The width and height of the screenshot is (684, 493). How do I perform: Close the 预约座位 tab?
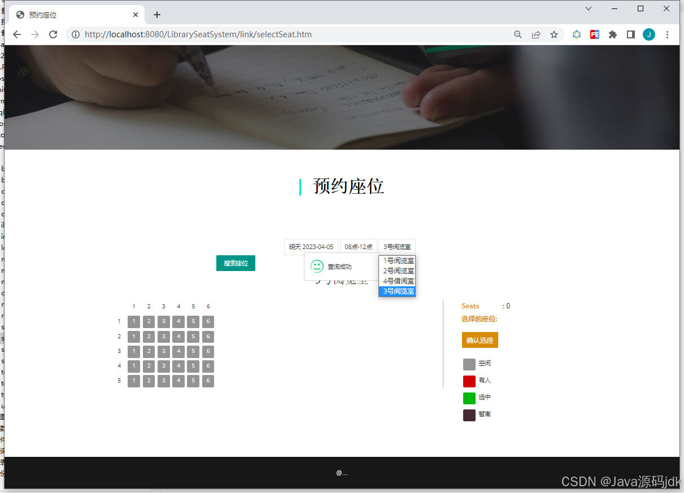[136, 15]
